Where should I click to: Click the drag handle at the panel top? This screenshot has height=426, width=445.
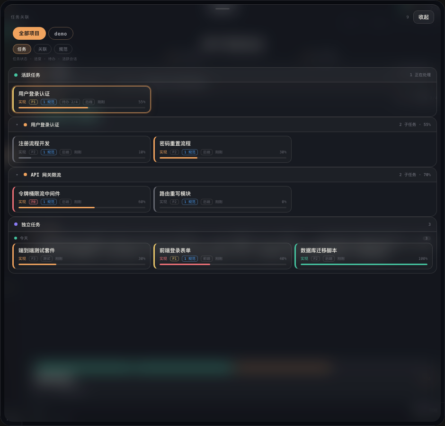pyautogui.click(x=222, y=9)
